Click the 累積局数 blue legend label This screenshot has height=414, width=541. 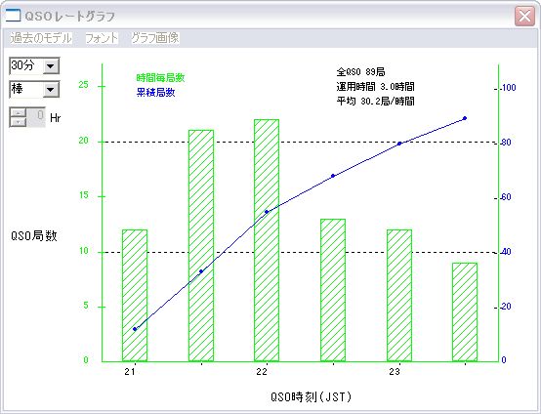(155, 93)
